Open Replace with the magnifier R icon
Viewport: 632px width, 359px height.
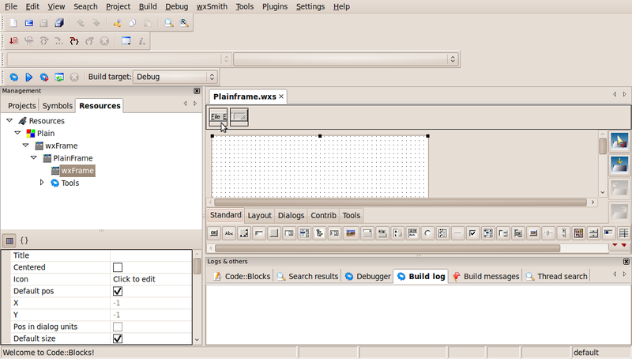coord(184,23)
